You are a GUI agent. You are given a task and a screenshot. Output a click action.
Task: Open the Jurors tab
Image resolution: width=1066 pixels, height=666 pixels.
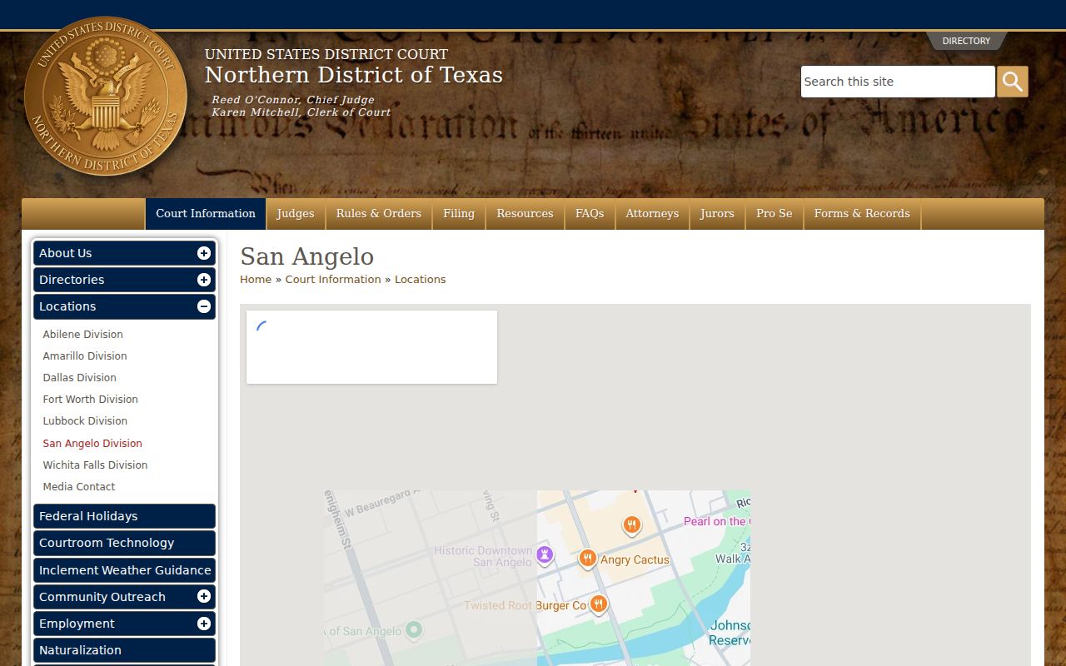point(717,214)
